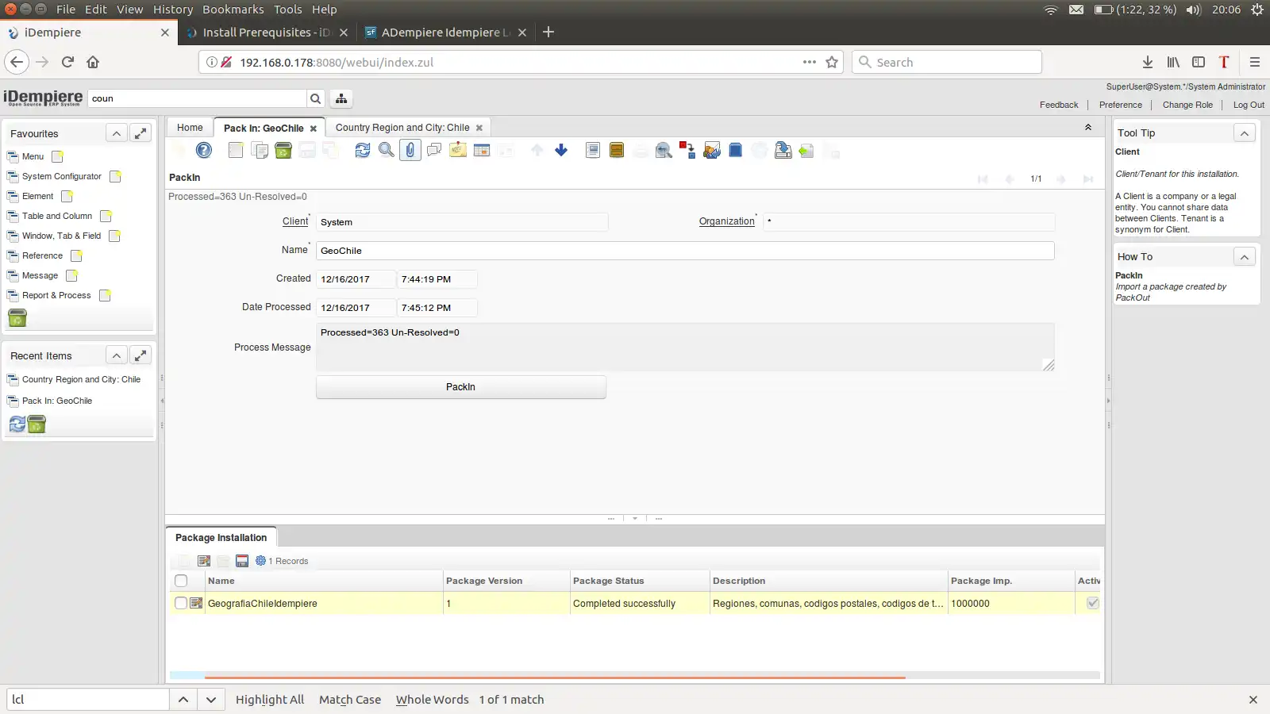Toggle new-window box beside System Configurator
The width and height of the screenshot is (1270, 714).
pos(115,177)
